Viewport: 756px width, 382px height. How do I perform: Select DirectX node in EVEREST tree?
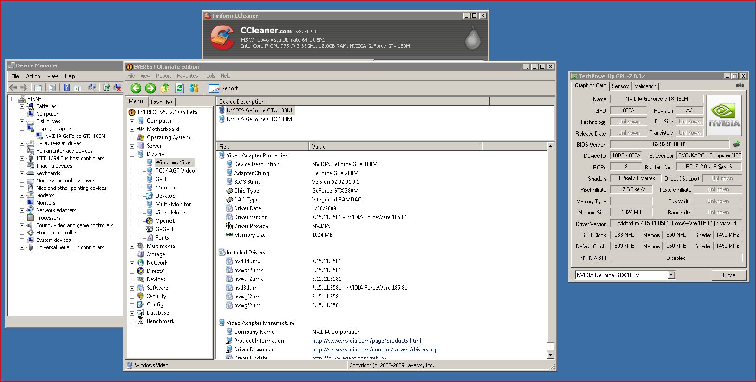pyautogui.click(x=156, y=271)
